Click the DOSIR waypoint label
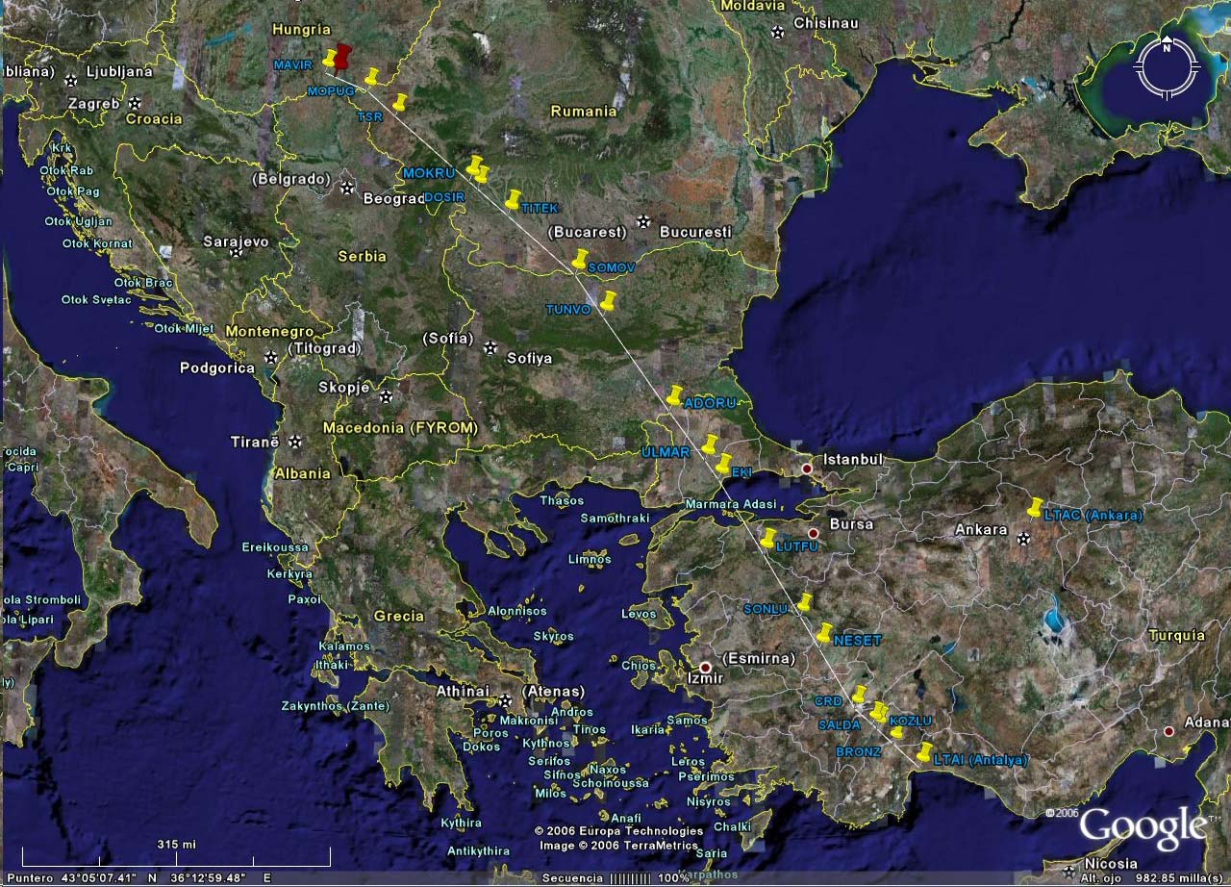The image size is (1231, 887). 444,196
